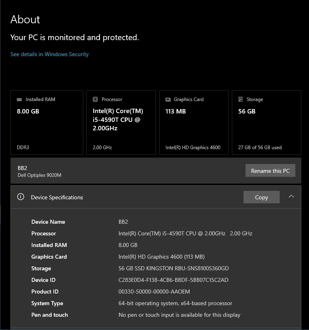Click the processor name in Processor card

pyautogui.click(x=118, y=119)
